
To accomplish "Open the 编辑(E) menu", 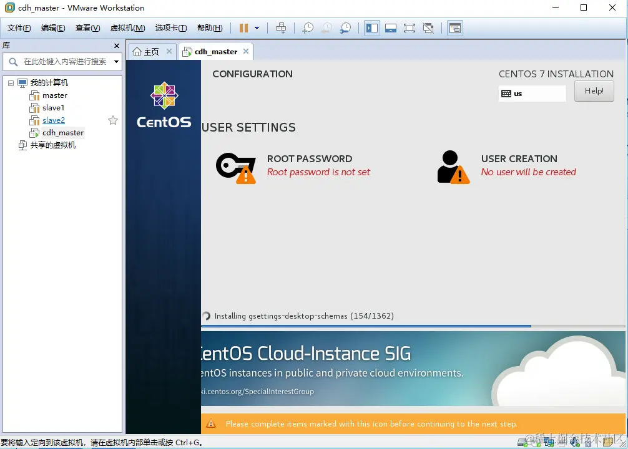I will tap(53, 28).
